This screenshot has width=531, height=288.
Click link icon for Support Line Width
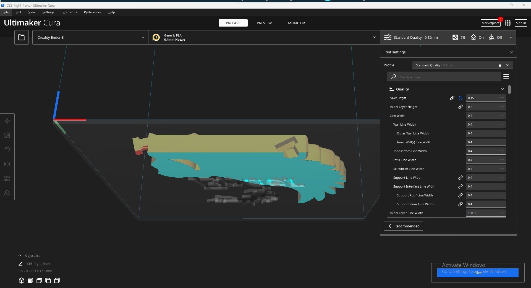point(461,178)
